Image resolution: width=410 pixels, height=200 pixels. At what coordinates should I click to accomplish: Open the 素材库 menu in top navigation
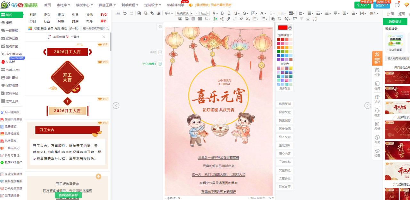coord(63,5)
